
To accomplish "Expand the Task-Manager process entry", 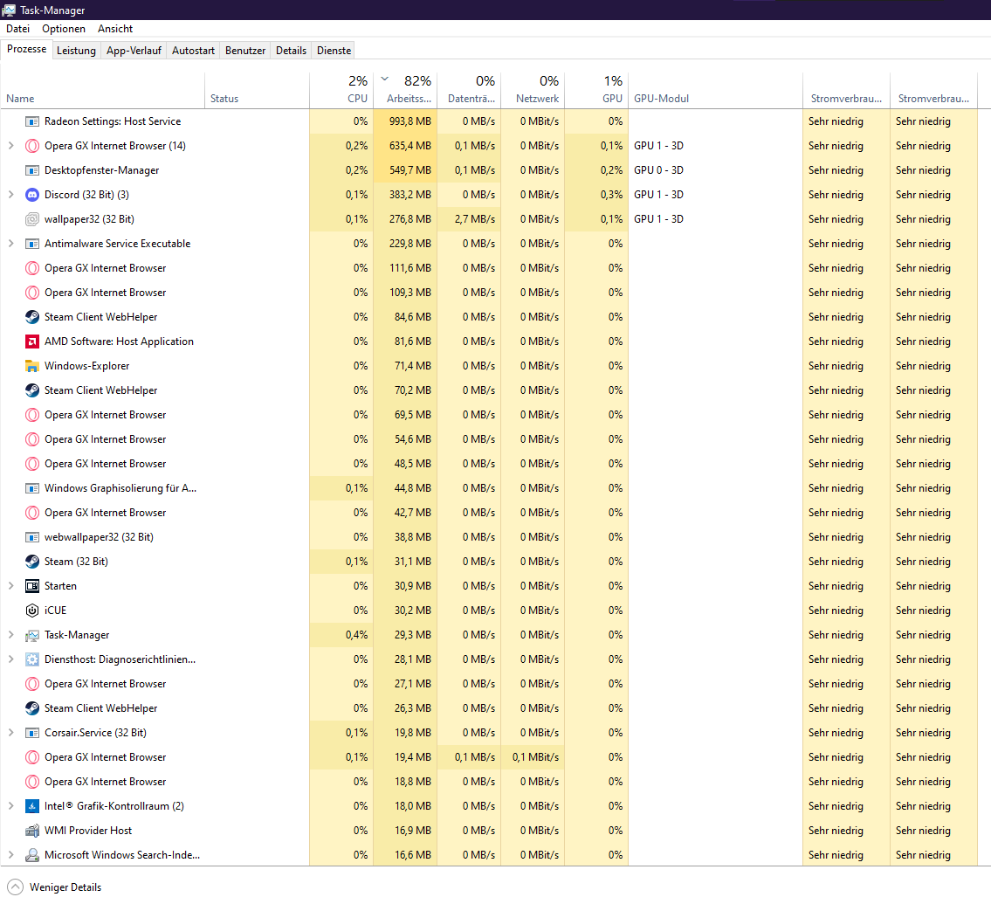I will 10,635.
